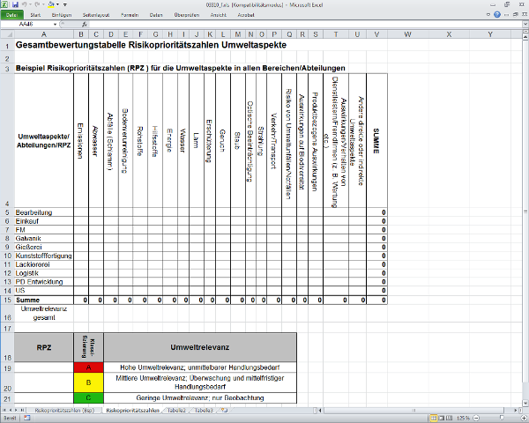Click the Undo arrow icon
The image size is (529, 423).
(26, 4)
